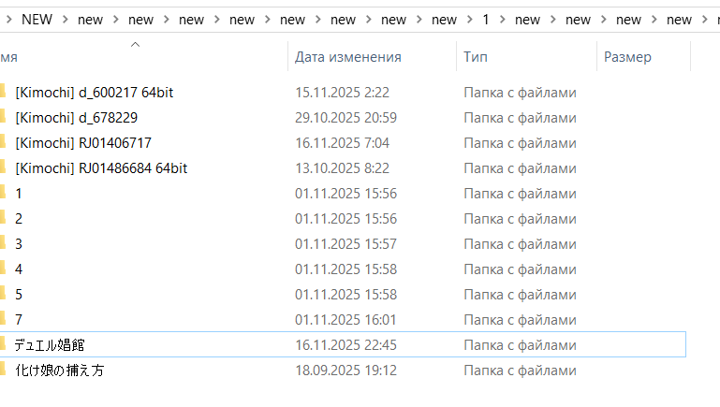The height and width of the screenshot is (407, 720).
Task: Sort by the Дата изменения column
Action: pos(348,57)
